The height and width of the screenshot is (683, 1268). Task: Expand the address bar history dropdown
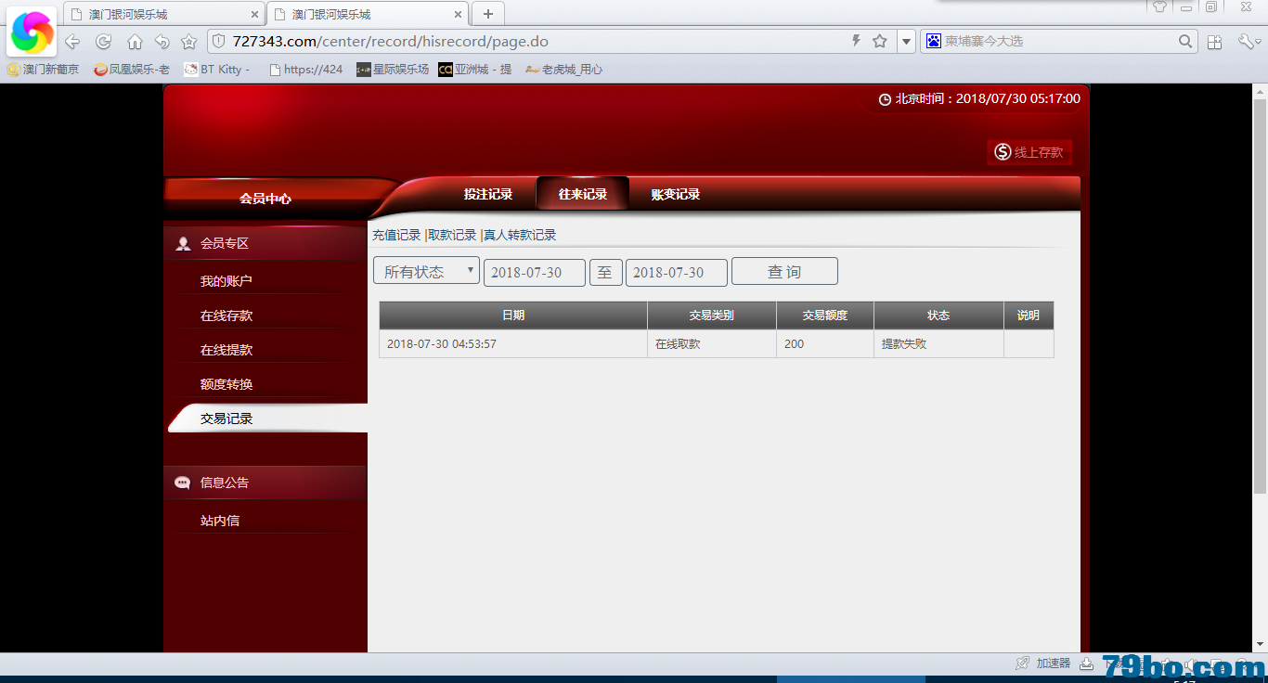point(906,41)
